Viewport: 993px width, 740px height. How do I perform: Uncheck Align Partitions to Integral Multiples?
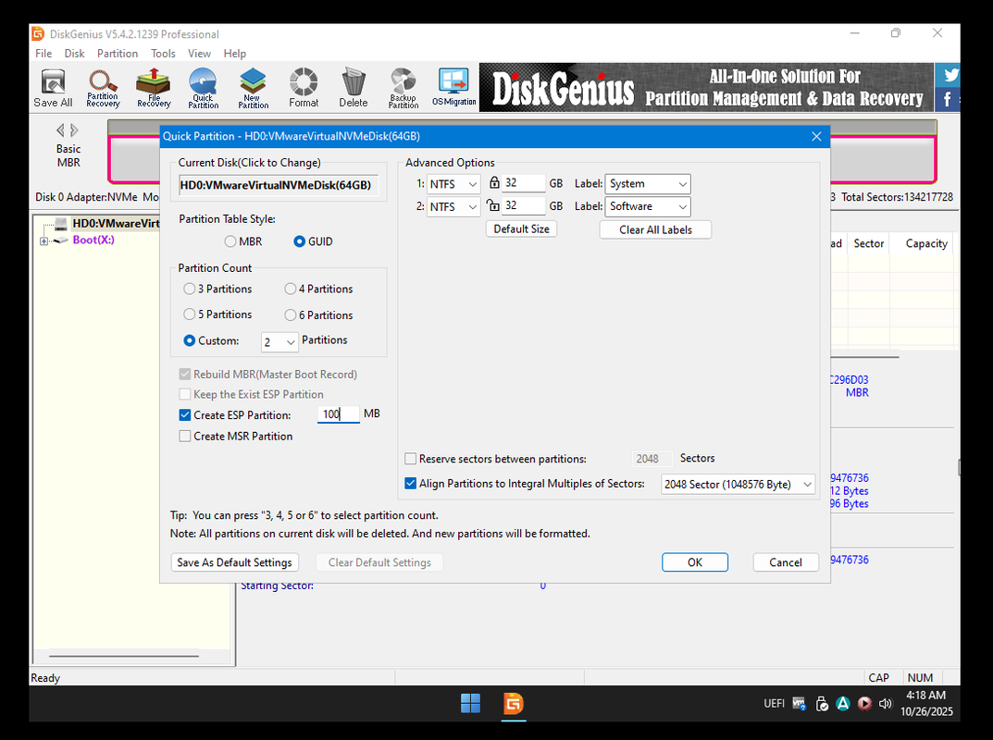coord(410,484)
